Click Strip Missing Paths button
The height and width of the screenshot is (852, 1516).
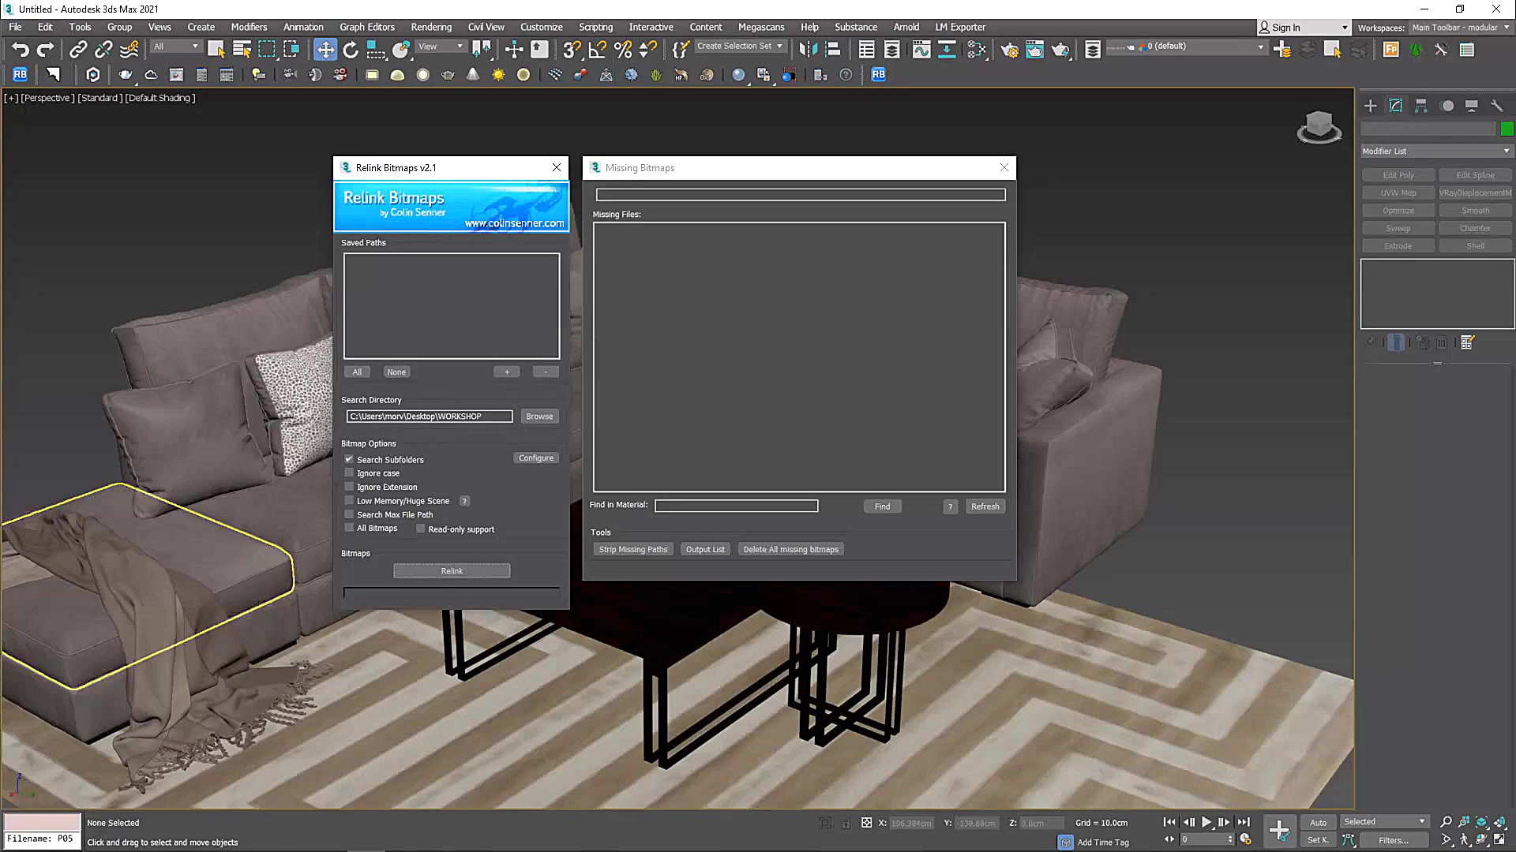[x=632, y=550]
